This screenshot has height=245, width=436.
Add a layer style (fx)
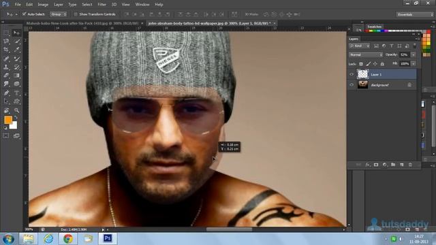pos(368,165)
